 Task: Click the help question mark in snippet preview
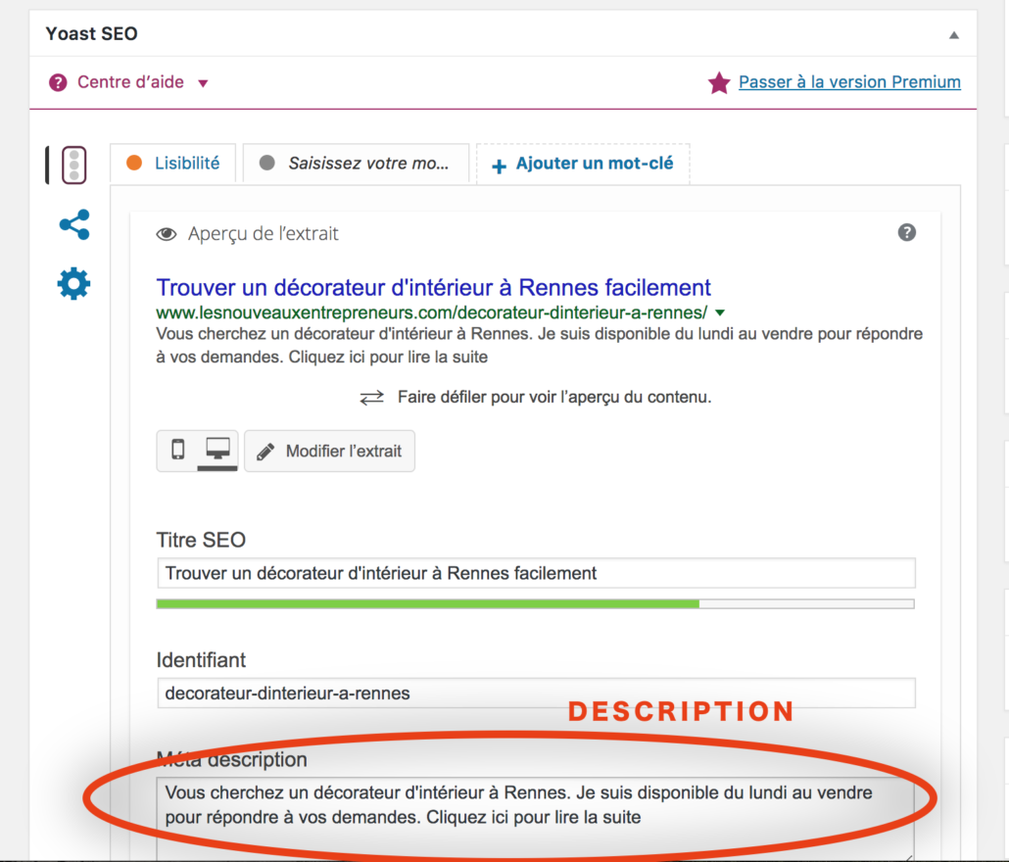tap(907, 232)
